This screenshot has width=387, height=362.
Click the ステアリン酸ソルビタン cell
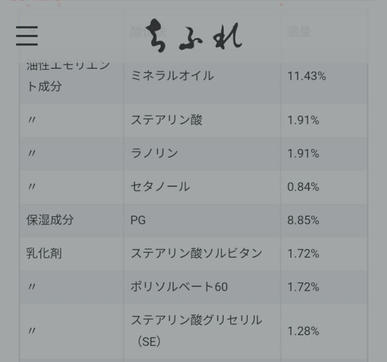(x=196, y=253)
